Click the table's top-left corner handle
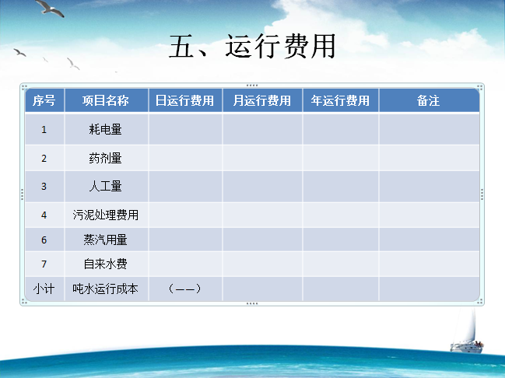Image resolution: width=505 pixels, height=378 pixels. (23, 87)
